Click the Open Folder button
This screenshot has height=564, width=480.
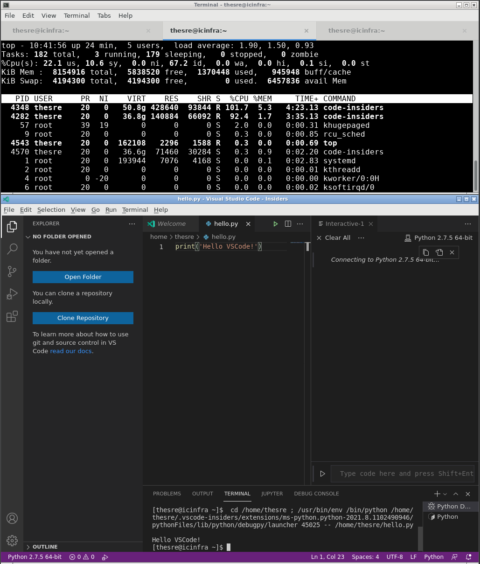coord(83,277)
